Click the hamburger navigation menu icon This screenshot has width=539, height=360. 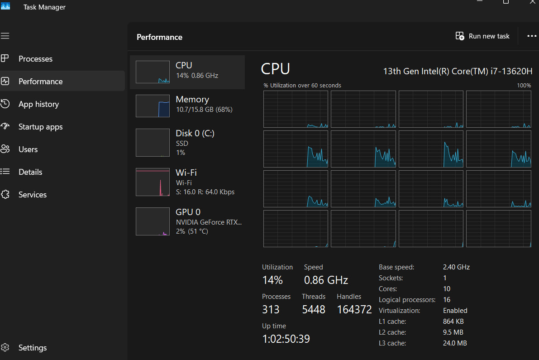tap(5, 36)
